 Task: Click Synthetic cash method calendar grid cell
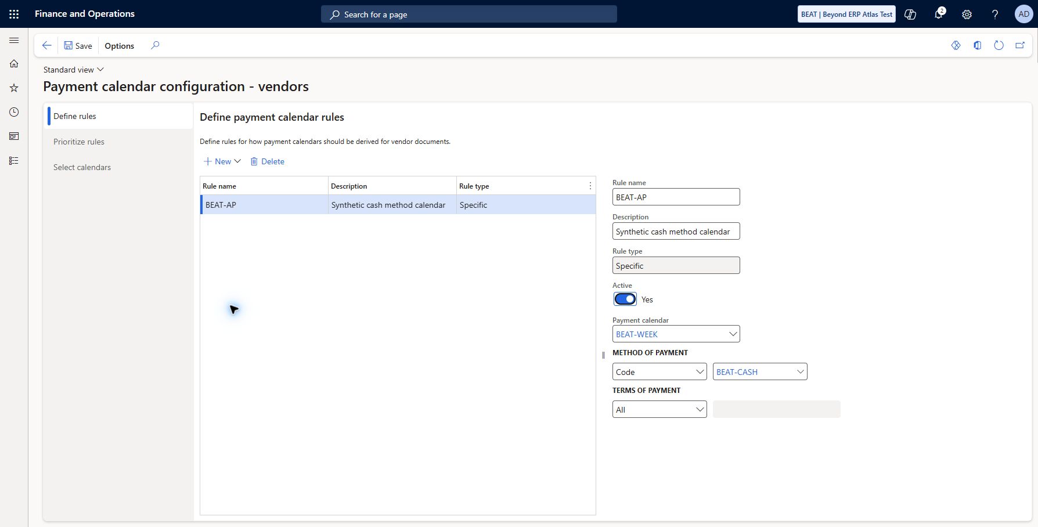[392, 205]
